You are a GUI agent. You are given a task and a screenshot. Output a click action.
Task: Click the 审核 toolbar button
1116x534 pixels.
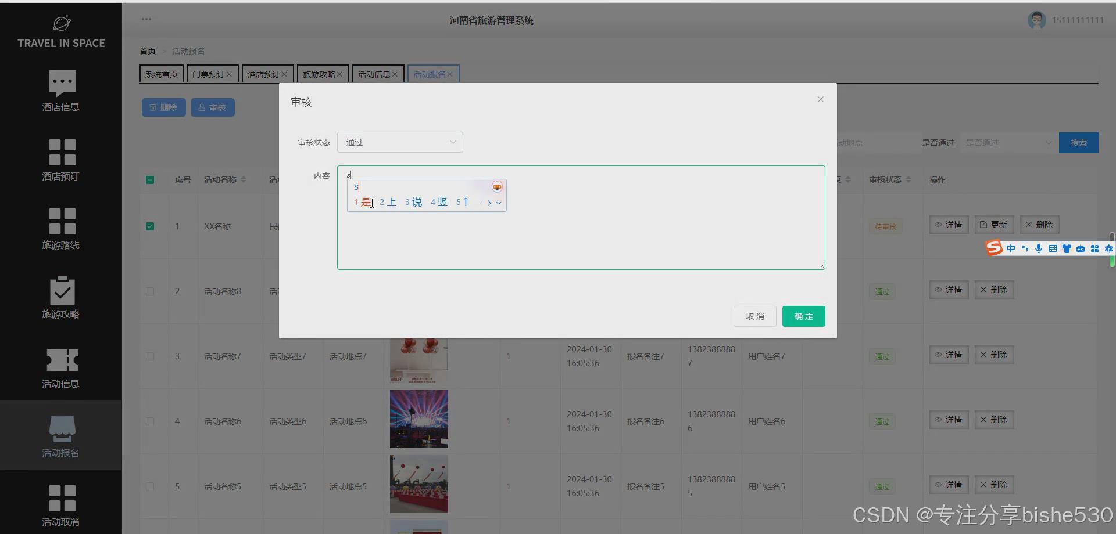212,107
